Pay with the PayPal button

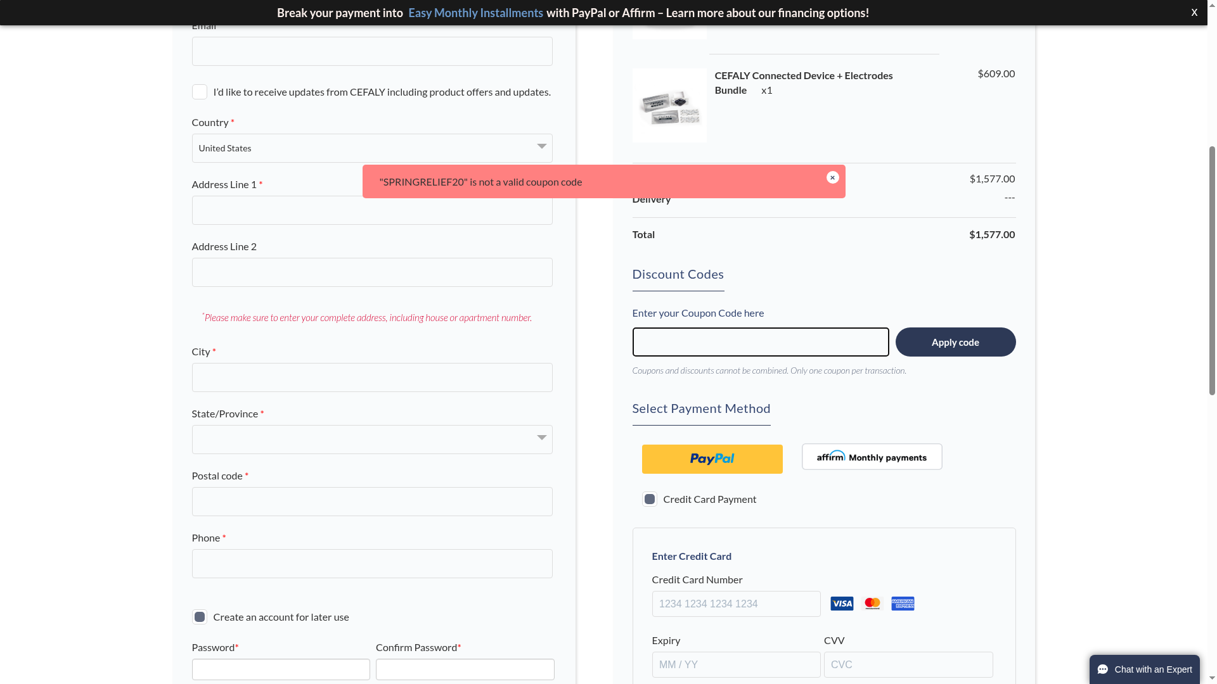pyautogui.click(x=712, y=459)
